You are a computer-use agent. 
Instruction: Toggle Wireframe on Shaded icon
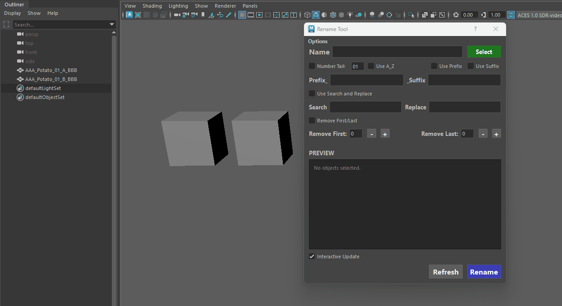(x=333, y=15)
